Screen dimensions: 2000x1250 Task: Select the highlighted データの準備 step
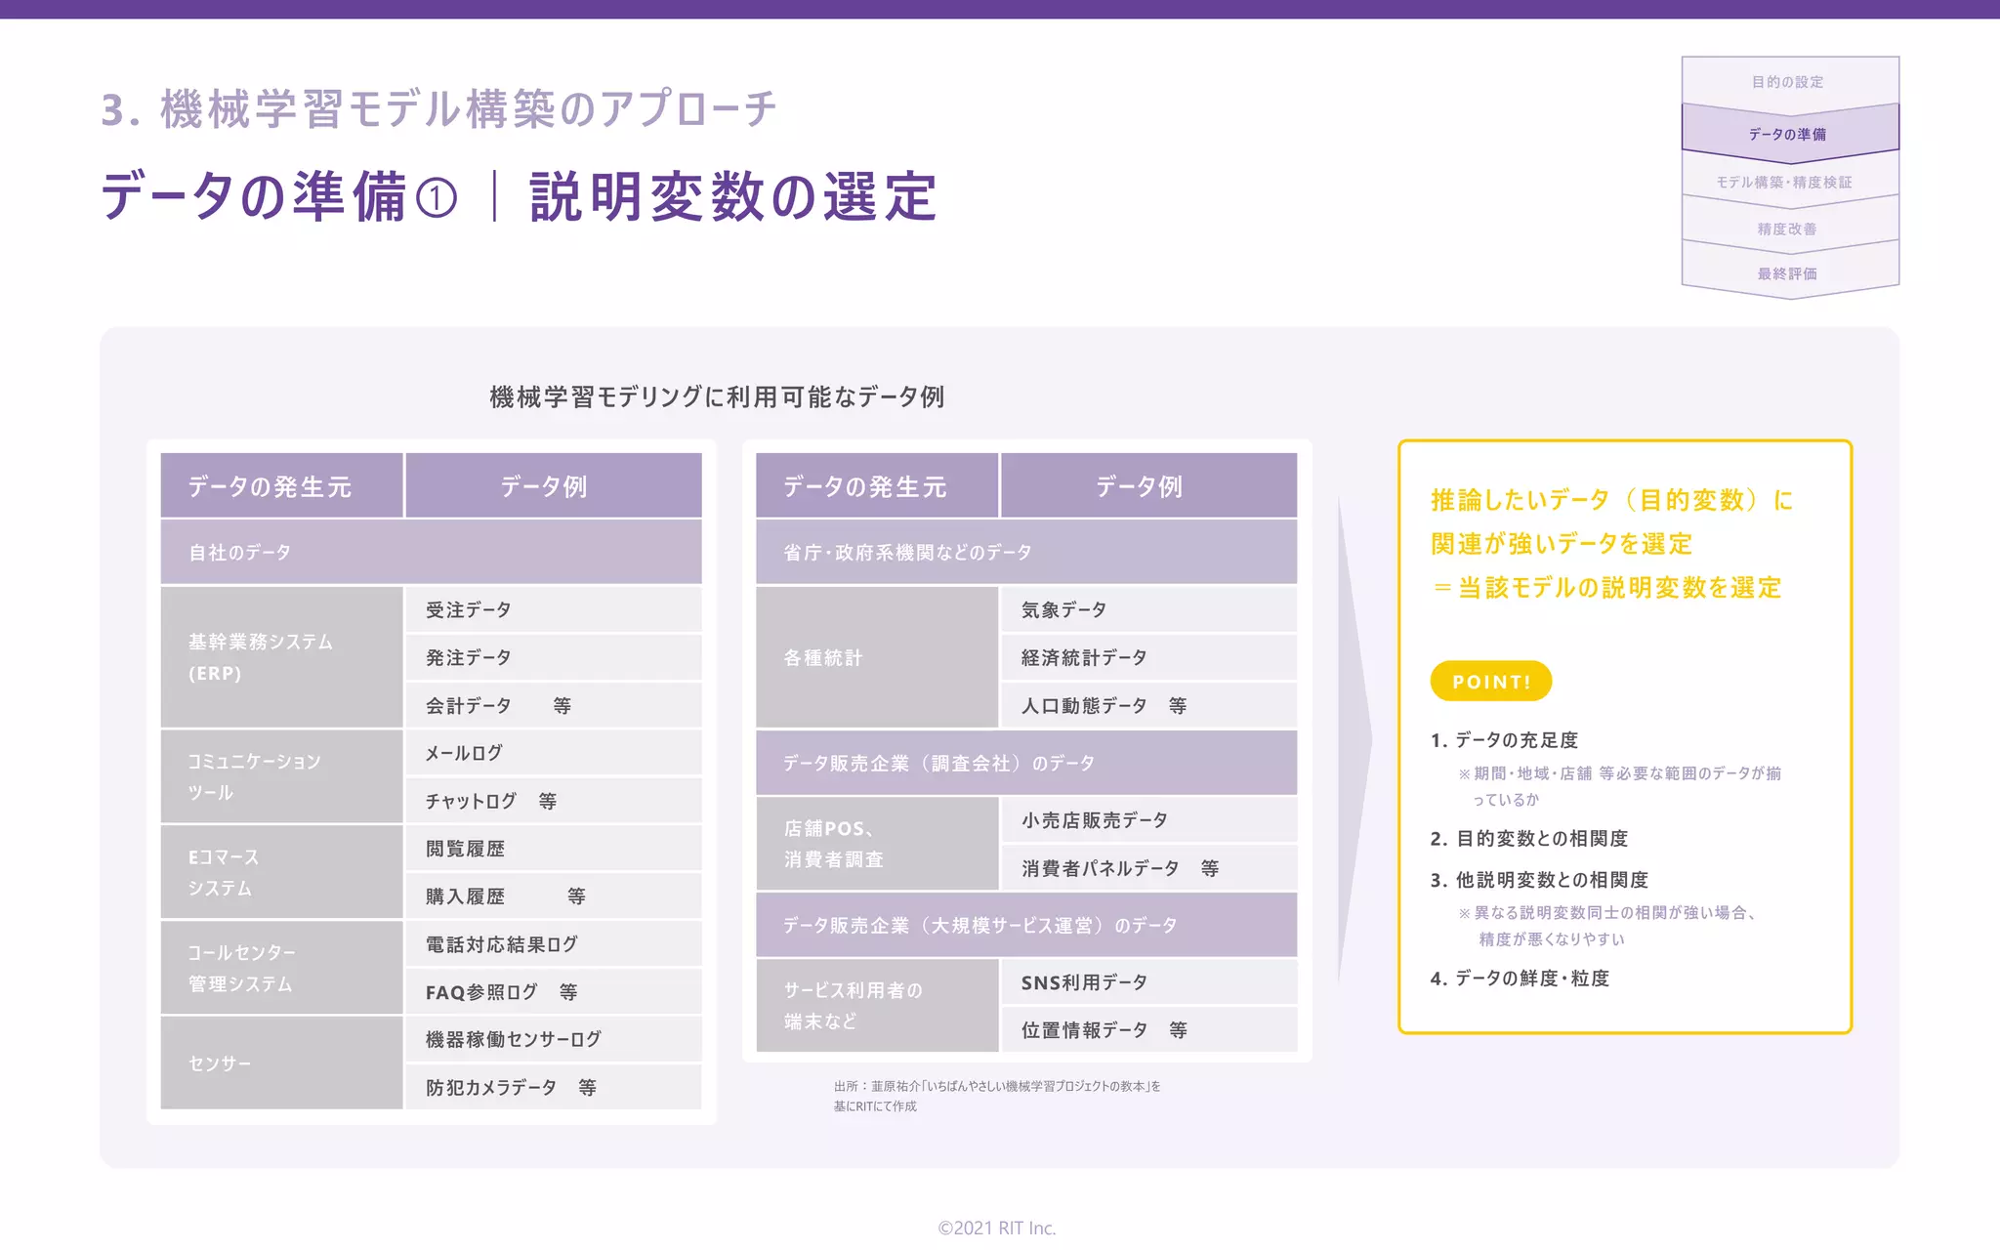point(1789,134)
